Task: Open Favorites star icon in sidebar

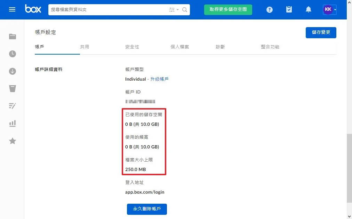Action: 12,141
